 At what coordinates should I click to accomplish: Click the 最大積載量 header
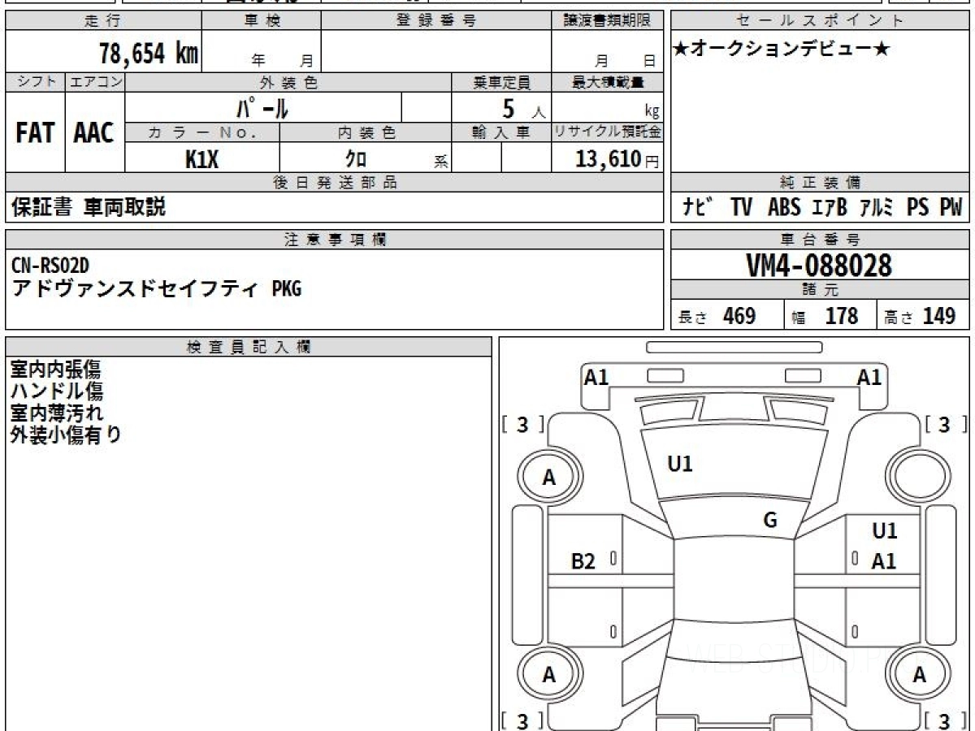pyautogui.click(x=607, y=82)
